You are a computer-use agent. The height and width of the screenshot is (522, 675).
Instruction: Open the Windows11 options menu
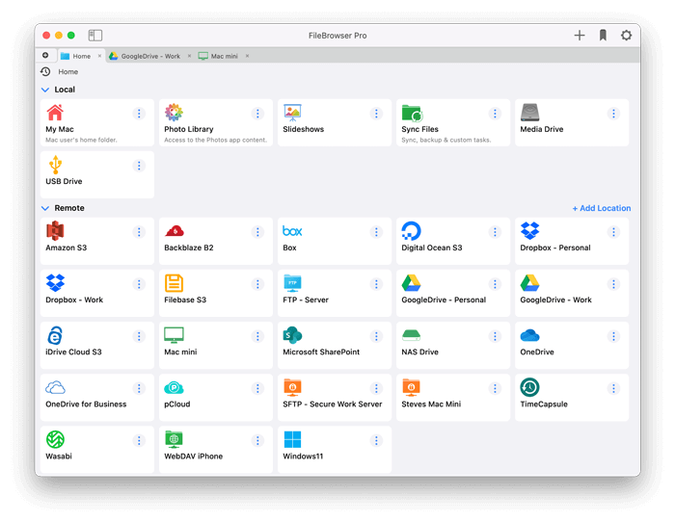[376, 441]
